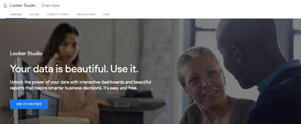Click the white Looker Studio hero label
Image resolution: width=301 pixels, height=124 pixels.
pyautogui.click(x=26, y=54)
